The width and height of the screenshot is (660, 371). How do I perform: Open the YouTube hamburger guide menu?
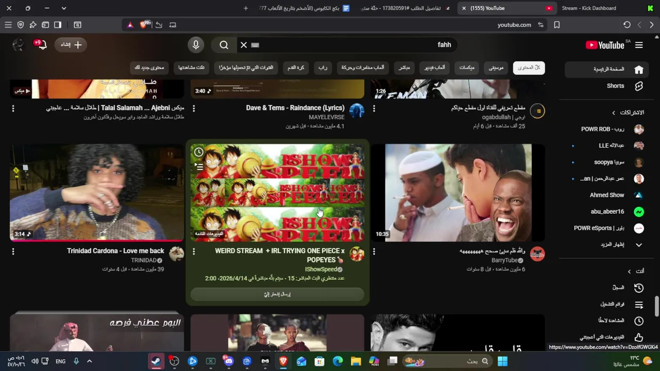coord(639,45)
